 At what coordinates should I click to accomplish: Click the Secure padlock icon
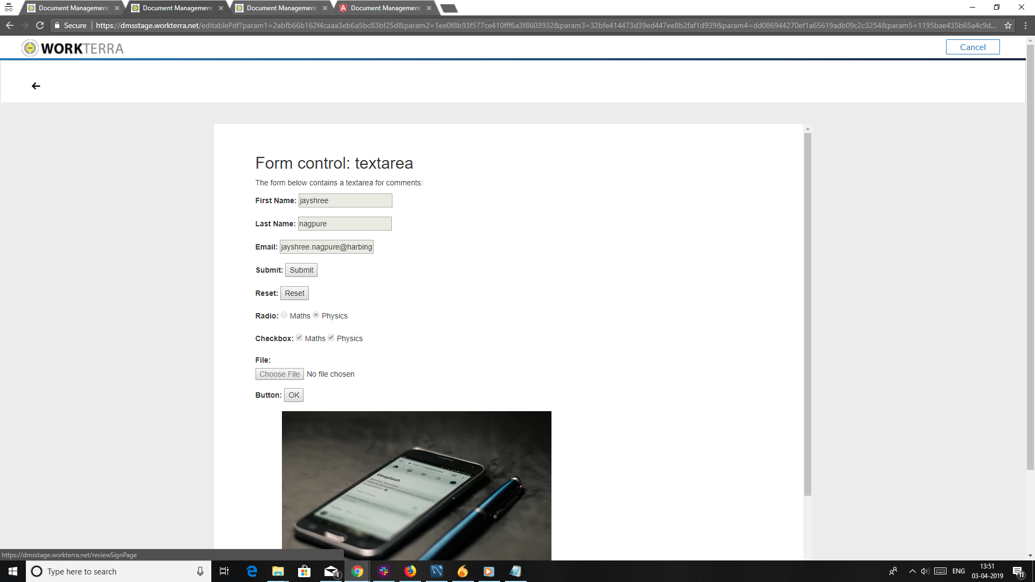point(57,25)
